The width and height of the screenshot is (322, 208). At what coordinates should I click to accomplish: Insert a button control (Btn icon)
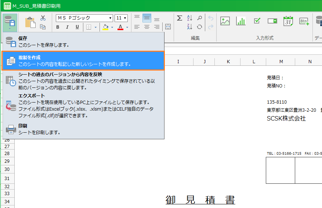304,21
